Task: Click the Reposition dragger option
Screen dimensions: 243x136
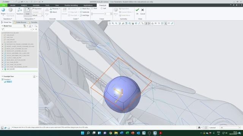Action: (x=37, y=9)
